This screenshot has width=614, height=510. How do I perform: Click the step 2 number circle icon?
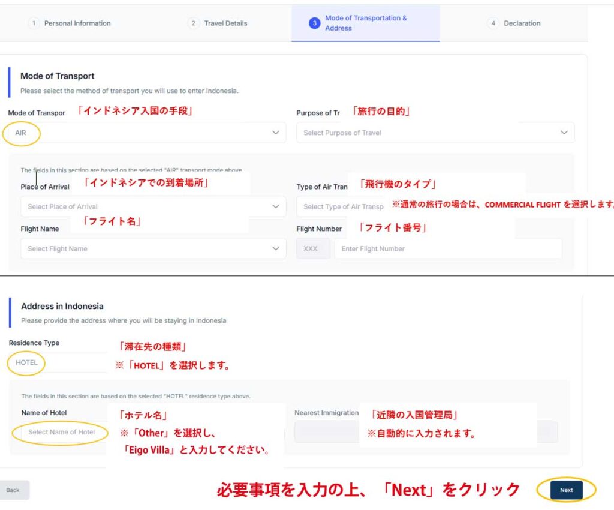pos(193,23)
